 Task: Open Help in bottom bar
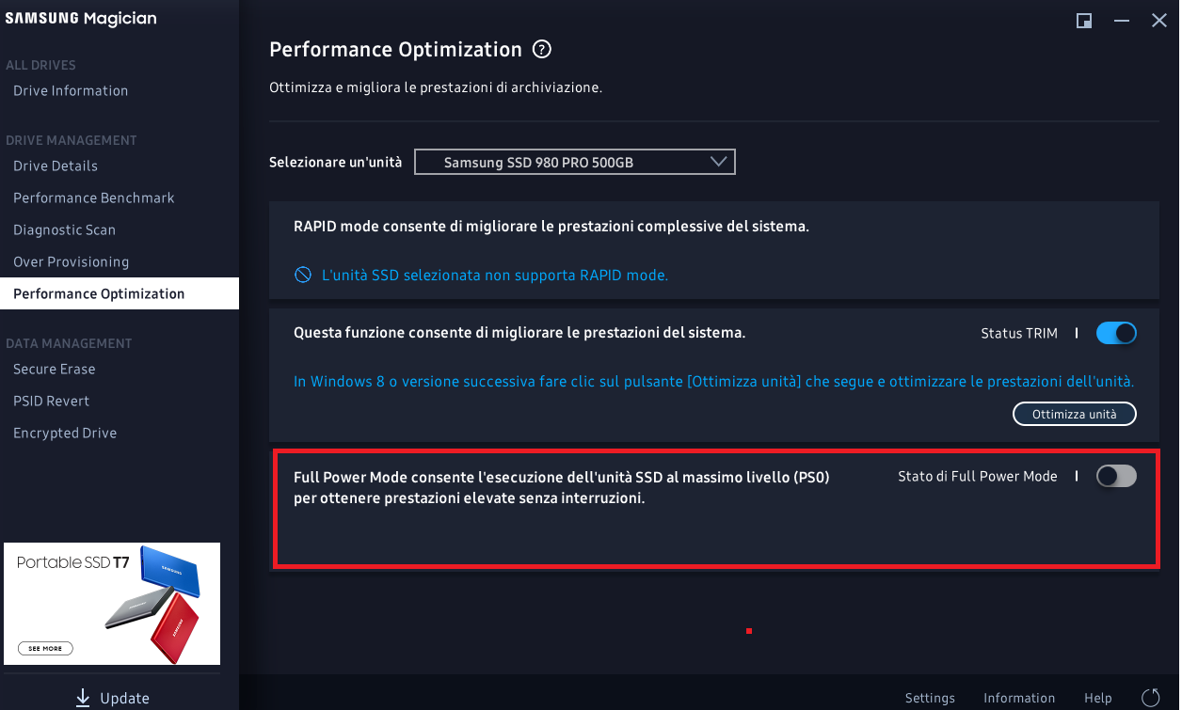[x=1098, y=698]
